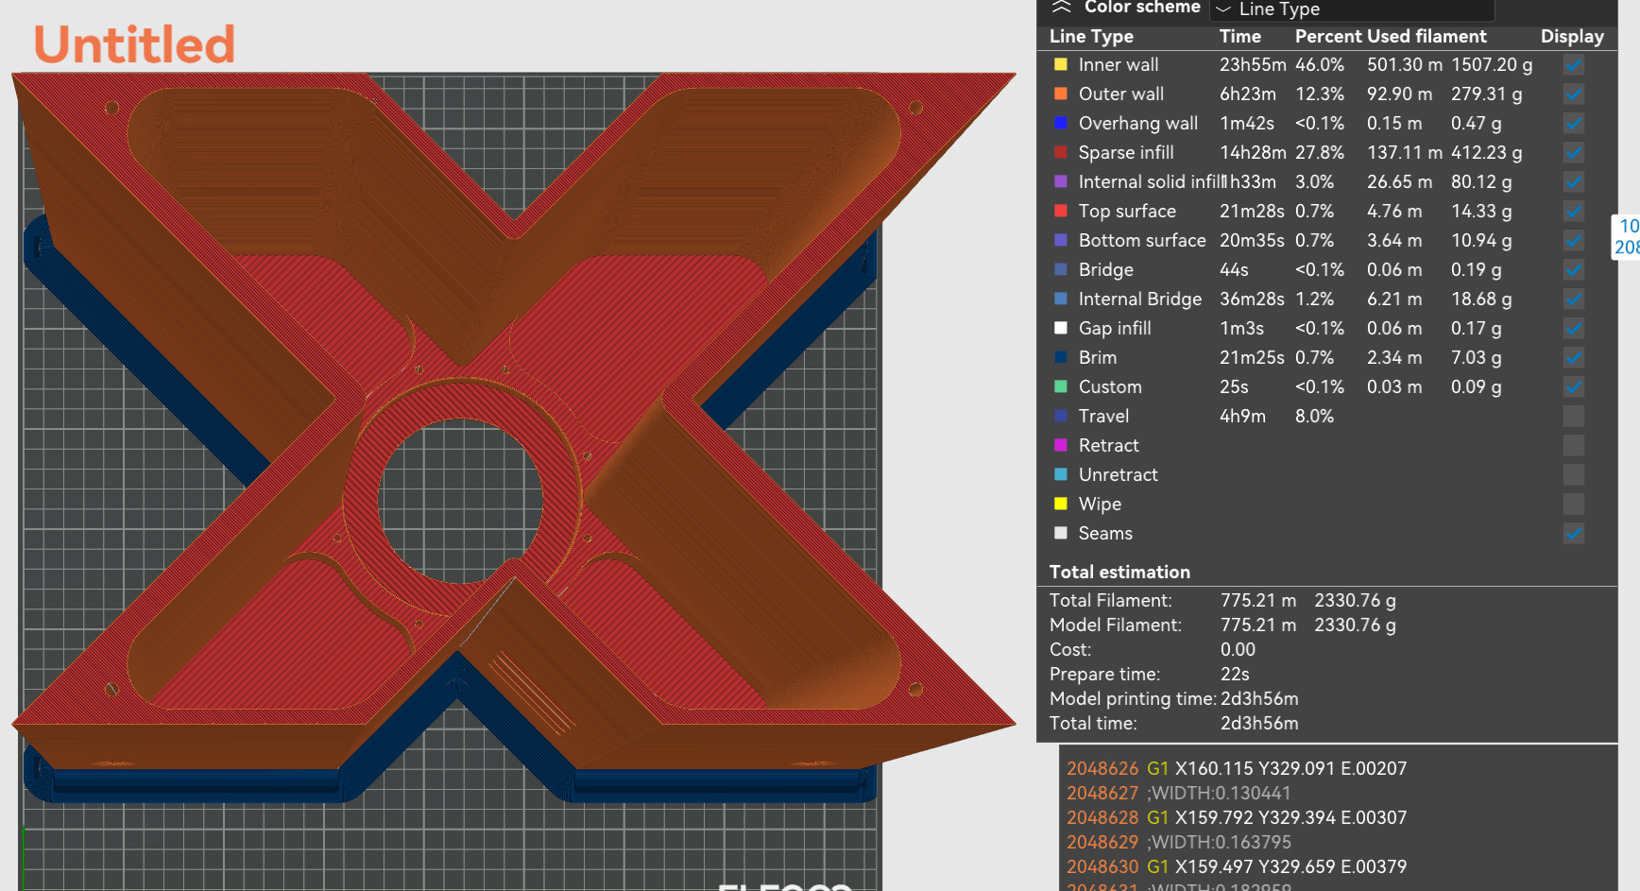Open the Line Type color scheme dropdown
The height and width of the screenshot is (891, 1640).
[x=1352, y=9]
